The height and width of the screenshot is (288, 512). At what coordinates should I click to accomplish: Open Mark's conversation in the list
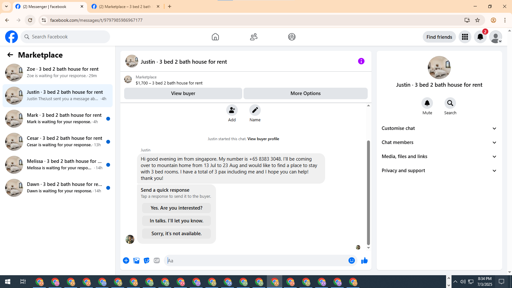58,119
